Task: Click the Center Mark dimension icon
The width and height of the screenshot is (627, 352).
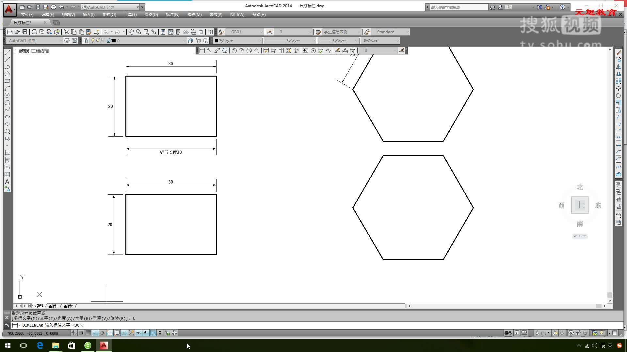Action: click(313, 51)
